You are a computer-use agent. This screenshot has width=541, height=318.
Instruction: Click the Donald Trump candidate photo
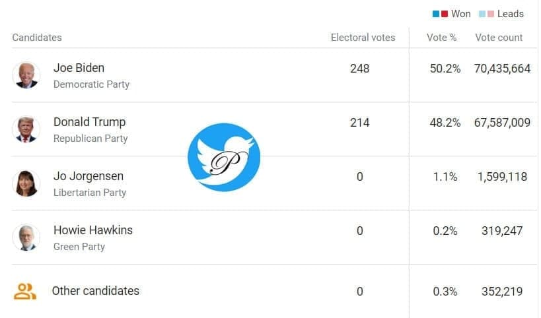[26, 129]
